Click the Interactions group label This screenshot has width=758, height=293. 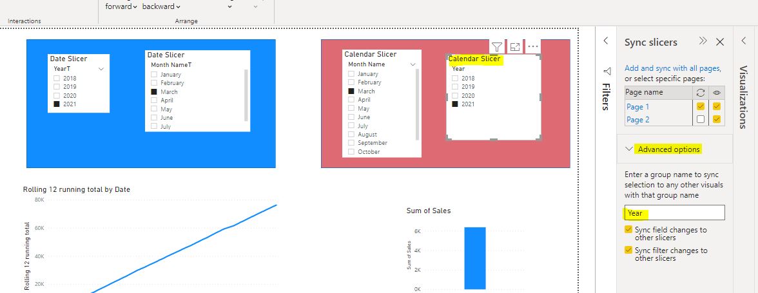click(24, 21)
